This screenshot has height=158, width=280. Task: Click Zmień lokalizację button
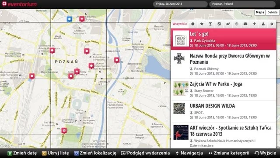tap(95, 153)
